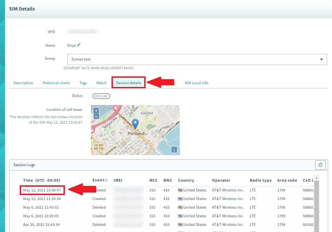Click group ID 9c5d0b87-0e70-404b-a02d-c20b89734c9c text
332x232 pixels.
click(x=99, y=68)
